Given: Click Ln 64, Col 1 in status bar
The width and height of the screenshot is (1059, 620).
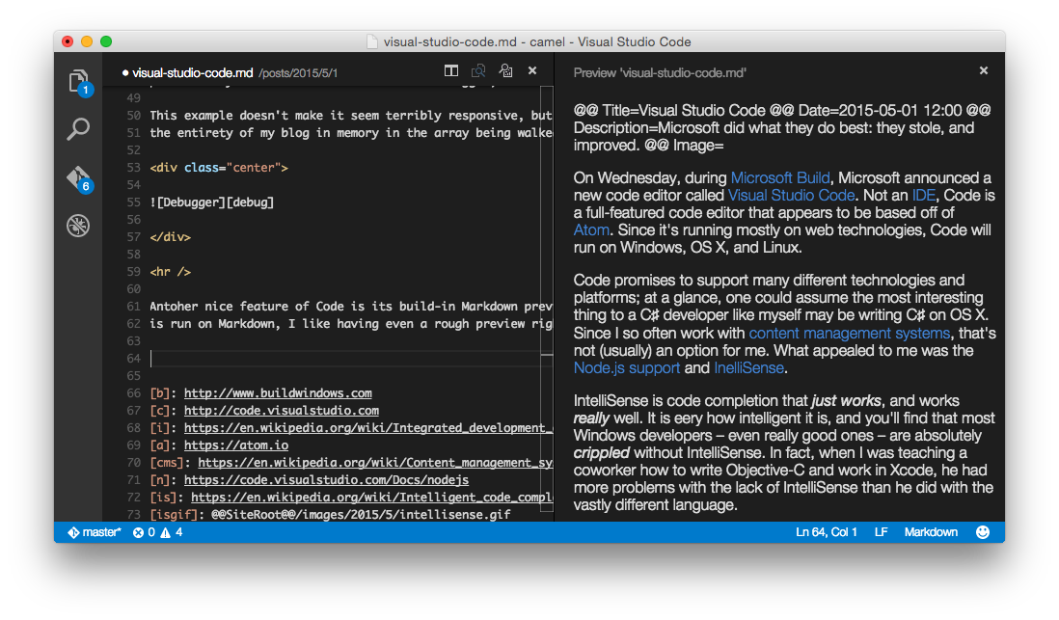Looking at the screenshot, I should coord(826,532).
